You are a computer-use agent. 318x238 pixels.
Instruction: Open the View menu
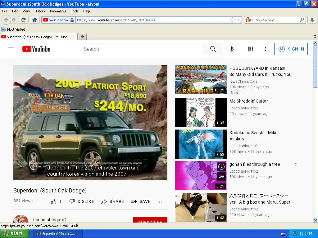point(26,11)
